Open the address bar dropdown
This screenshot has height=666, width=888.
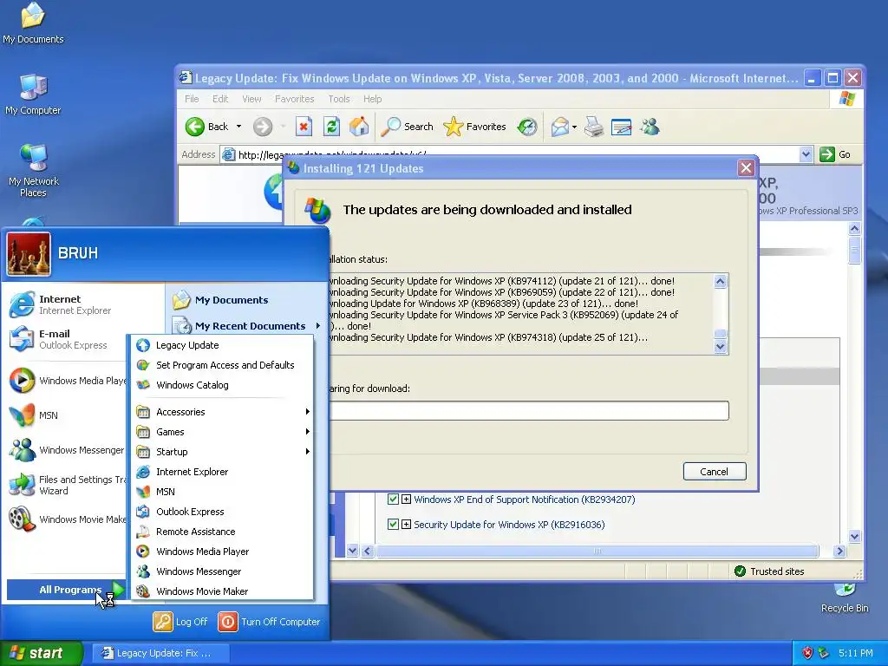(x=806, y=154)
